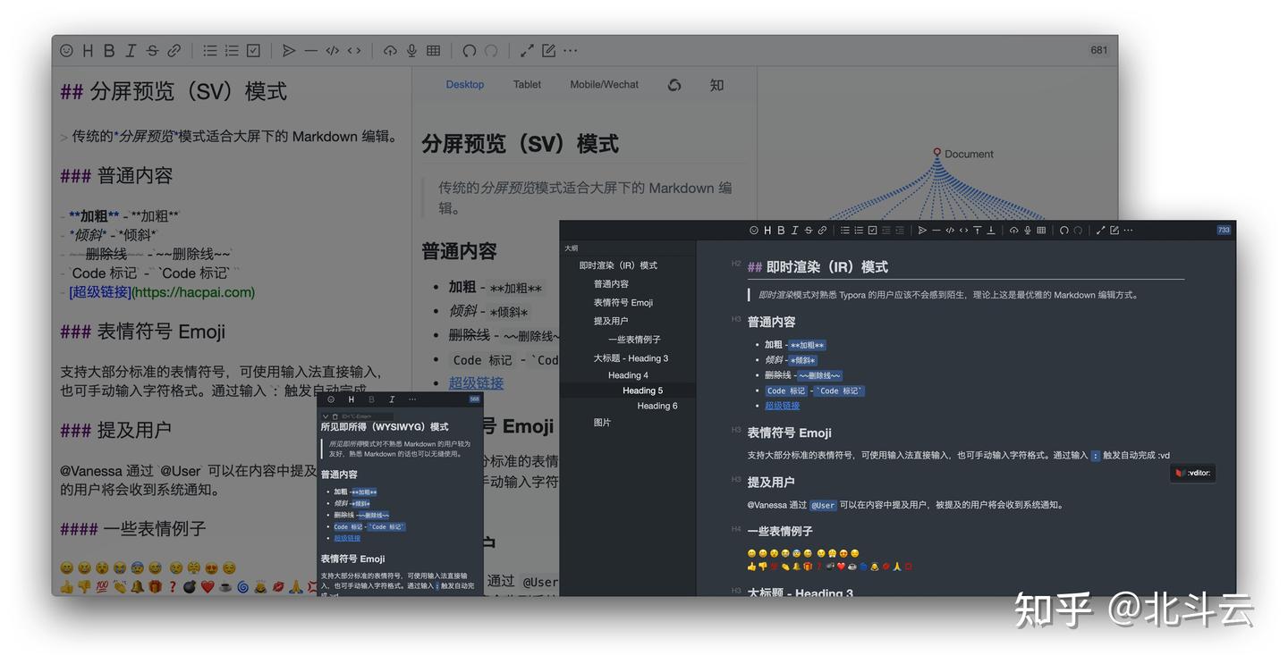This screenshot has height=664, width=1288.
Task: Open the more options ellipsis menu
Action: pyautogui.click(x=570, y=50)
